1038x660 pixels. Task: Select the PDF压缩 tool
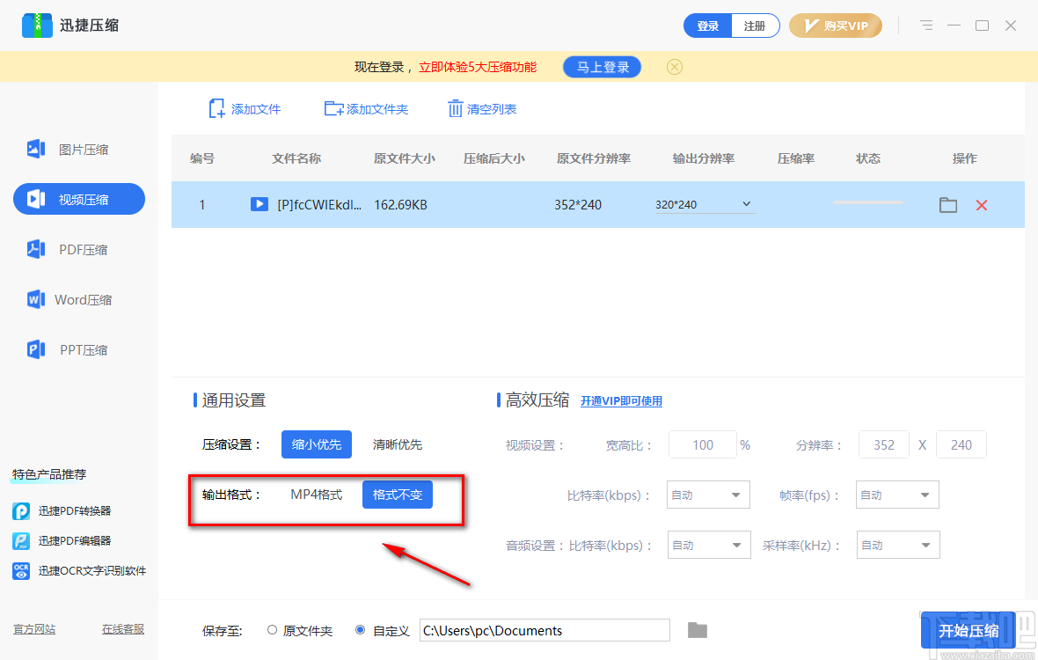pos(78,249)
